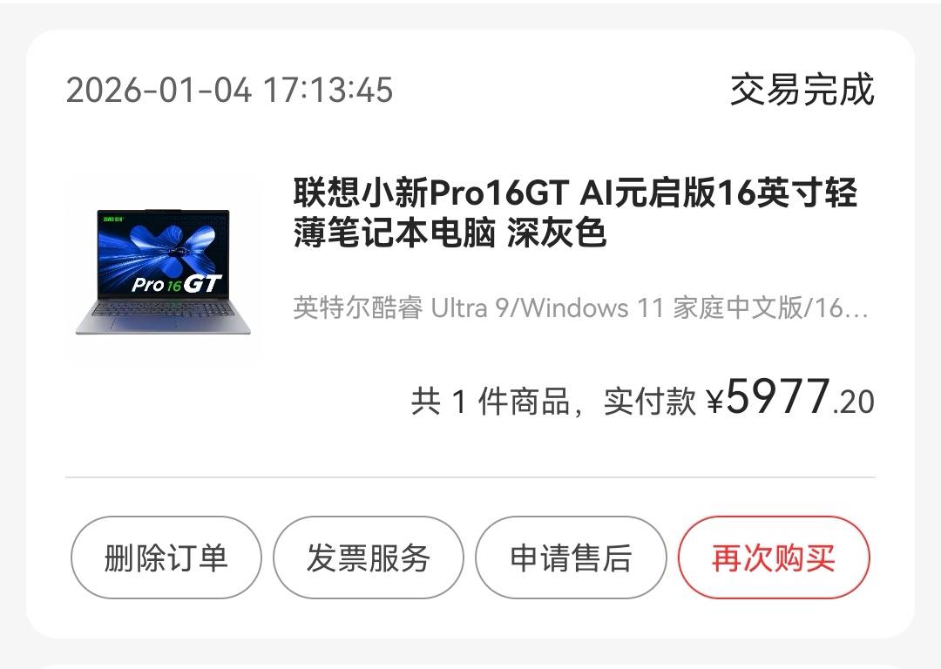Select the 实付款 label text
Viewport: 941px width, 669px height.
(649, 402)
